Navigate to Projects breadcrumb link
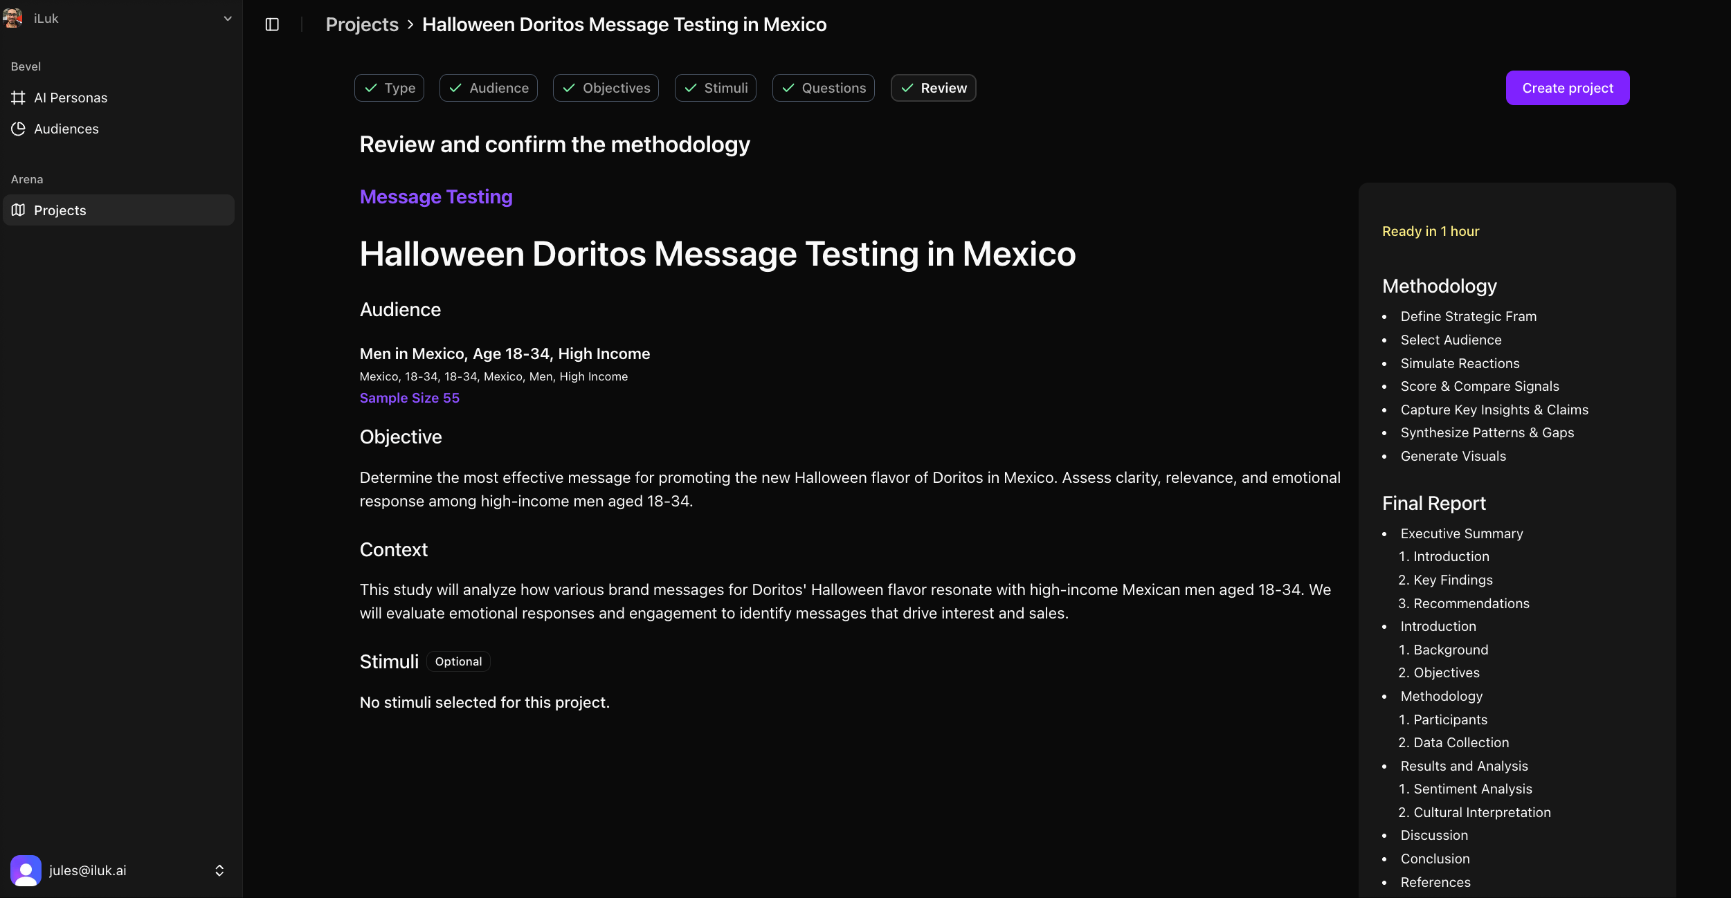Viewport: 1731px width, 898px height. pos(362,25)
